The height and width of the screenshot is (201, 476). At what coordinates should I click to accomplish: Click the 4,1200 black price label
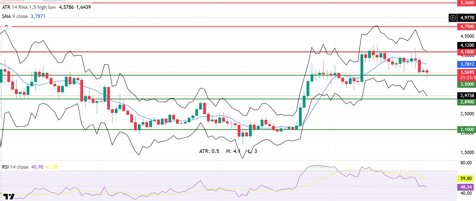click(x=467, y=45)
